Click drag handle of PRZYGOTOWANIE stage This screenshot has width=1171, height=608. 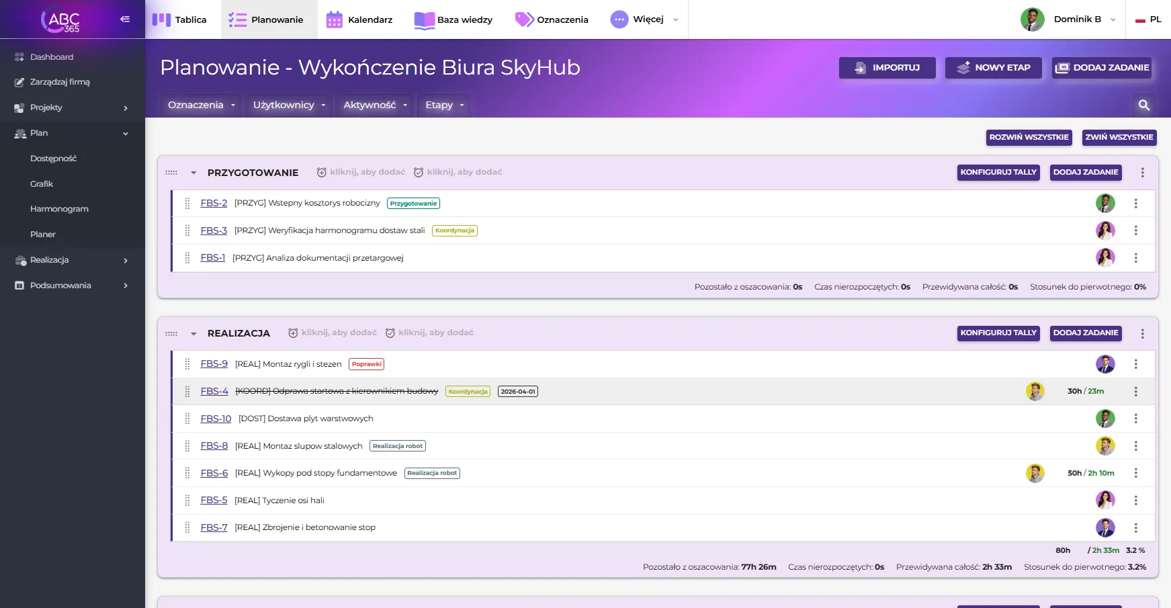coord(171,173)
